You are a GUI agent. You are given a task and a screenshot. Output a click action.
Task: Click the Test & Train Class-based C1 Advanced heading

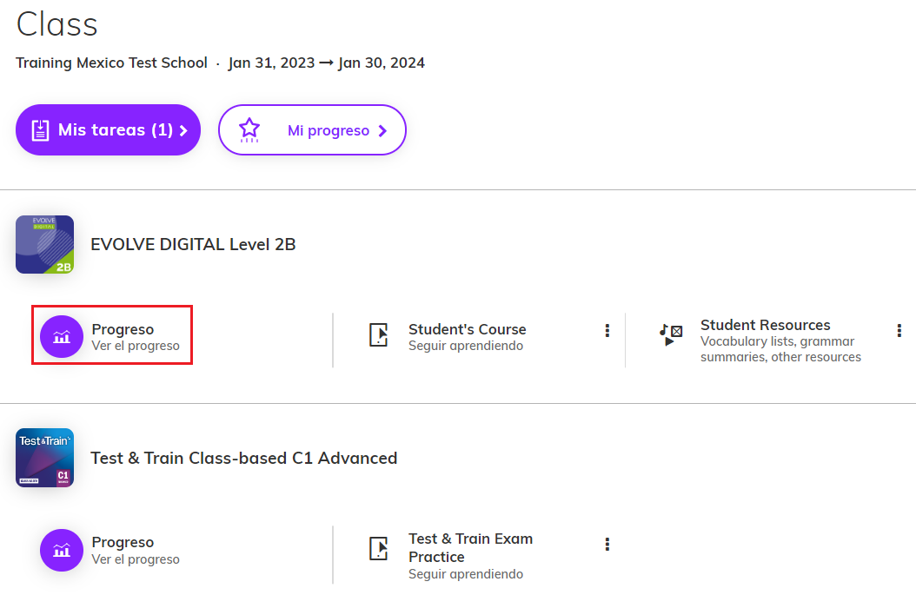coord(243,458)
